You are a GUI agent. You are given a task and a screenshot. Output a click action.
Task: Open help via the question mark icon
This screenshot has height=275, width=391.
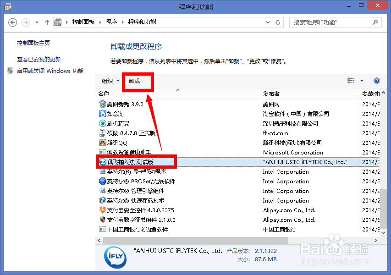(377, 81)
